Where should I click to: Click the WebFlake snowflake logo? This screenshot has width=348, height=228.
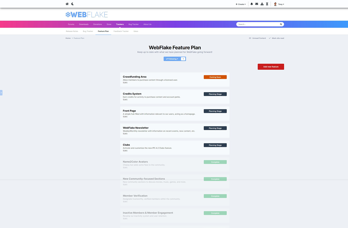68,15
